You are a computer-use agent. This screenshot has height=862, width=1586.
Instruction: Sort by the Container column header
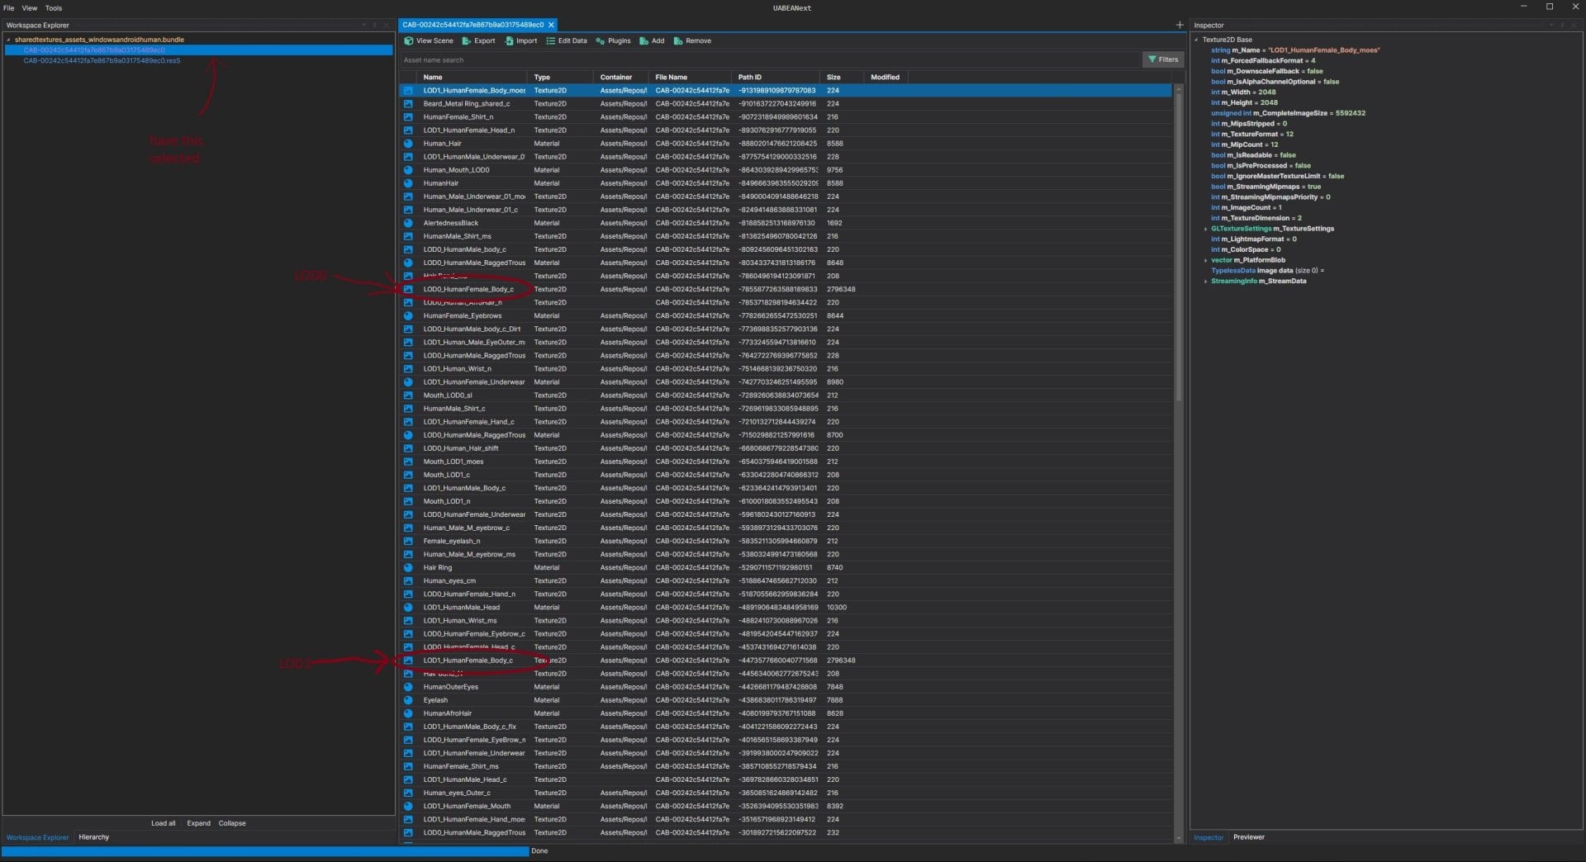click(x=621, y=77)
